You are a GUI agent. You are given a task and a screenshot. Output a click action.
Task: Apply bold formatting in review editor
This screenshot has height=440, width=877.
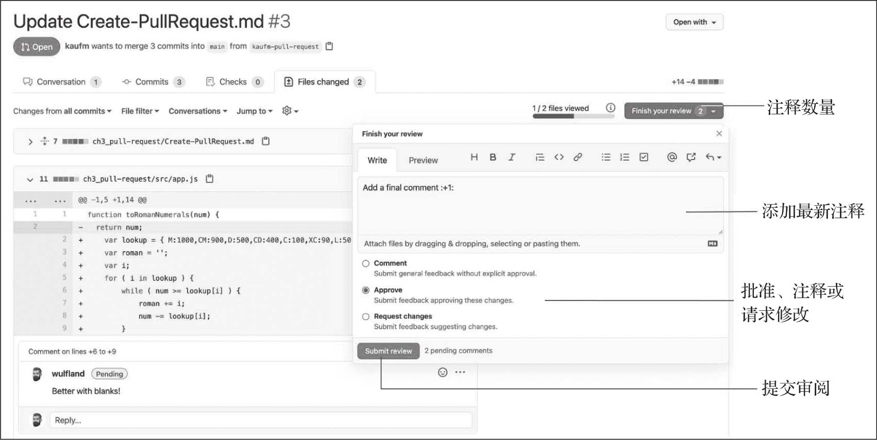493,157
